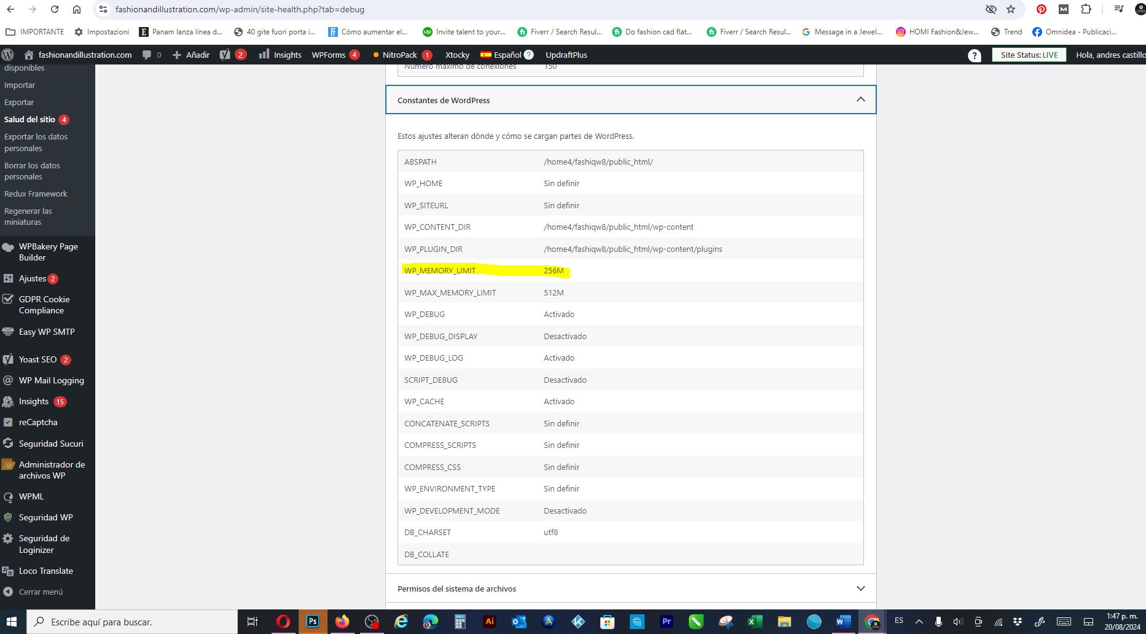This screenshot has height=634, width=1146.
Task: Open Regenerar las miniaturas
Action: click(x=28, y=216)
